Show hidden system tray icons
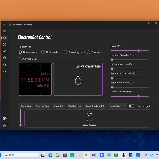The image size is (159, 159). point(146,155)
